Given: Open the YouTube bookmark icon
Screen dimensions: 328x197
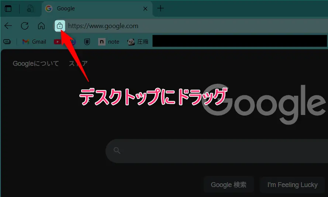Looking at the screenshot, I should tap(57, 42).
